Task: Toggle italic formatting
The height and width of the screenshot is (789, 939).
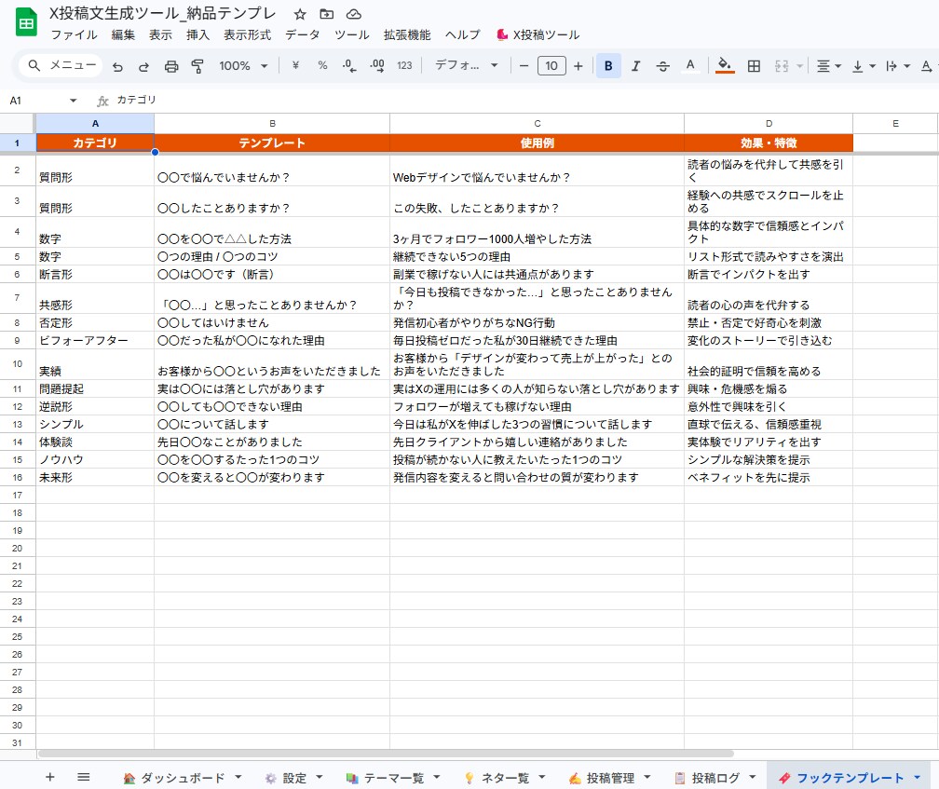Action: (635, 66)
